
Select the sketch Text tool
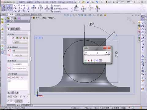pyautogui.click(x=28, y=9)
